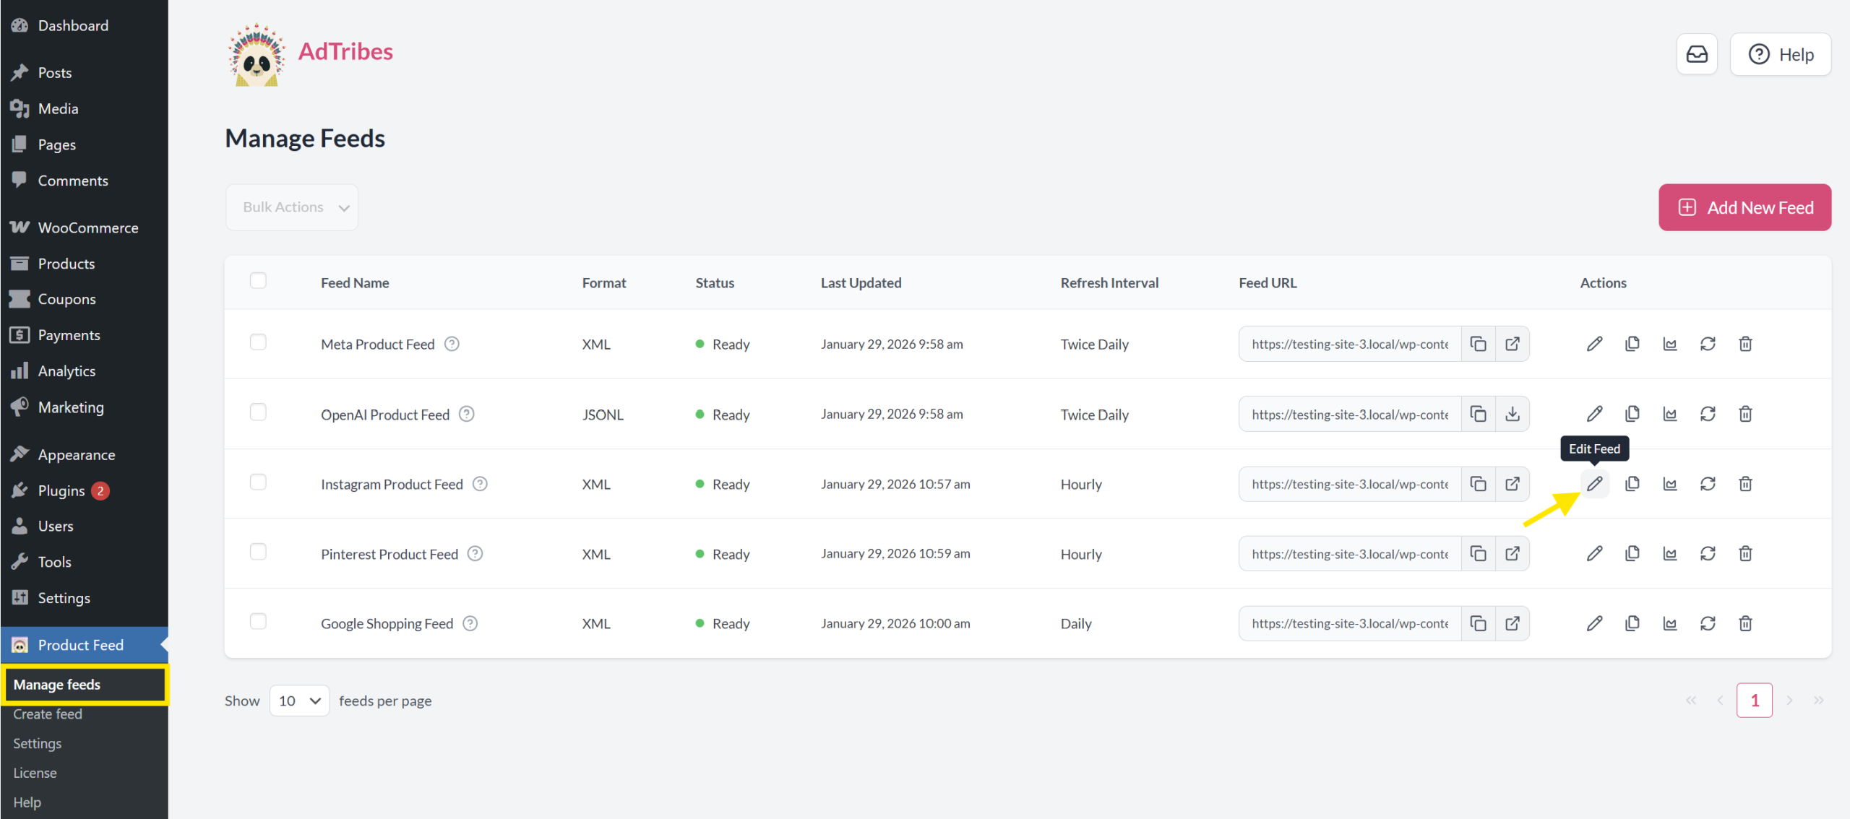Open the WooCommerce sidebar menu
This screenshot has width=1850, height=819.
tap(87, 227)
